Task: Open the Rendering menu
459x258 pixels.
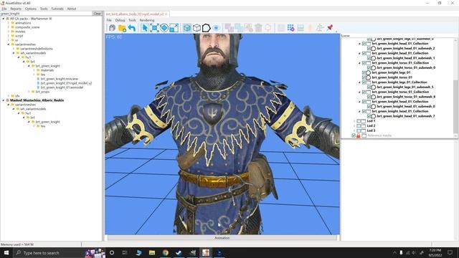Action: click(146, 20)
